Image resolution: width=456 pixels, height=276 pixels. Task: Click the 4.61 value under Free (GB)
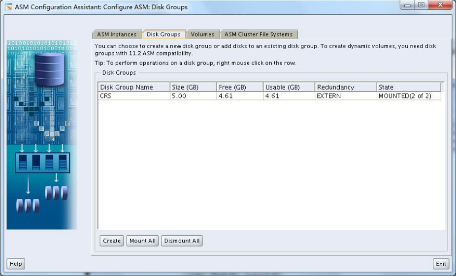tap(240, 96)
